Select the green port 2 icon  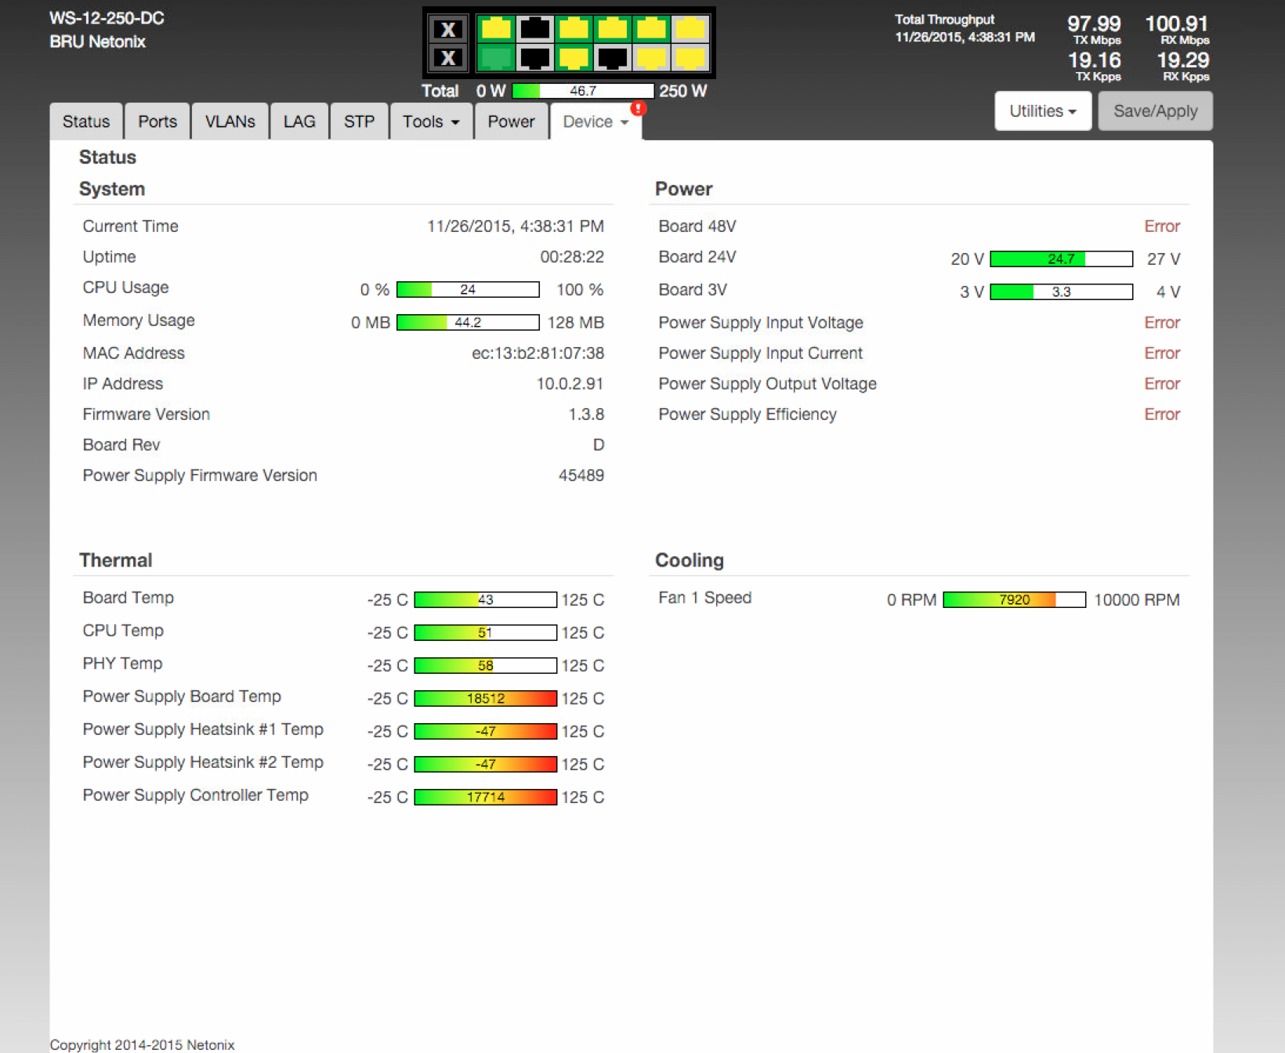point(496,57)
